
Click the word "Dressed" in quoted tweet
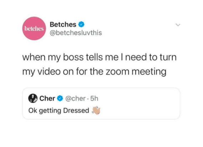[76, 111]
